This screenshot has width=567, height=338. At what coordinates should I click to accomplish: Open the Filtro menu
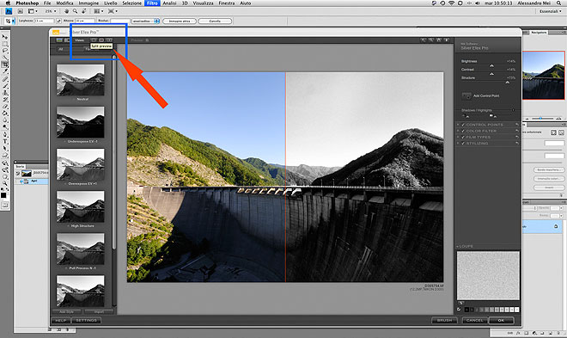click(152, 3)
